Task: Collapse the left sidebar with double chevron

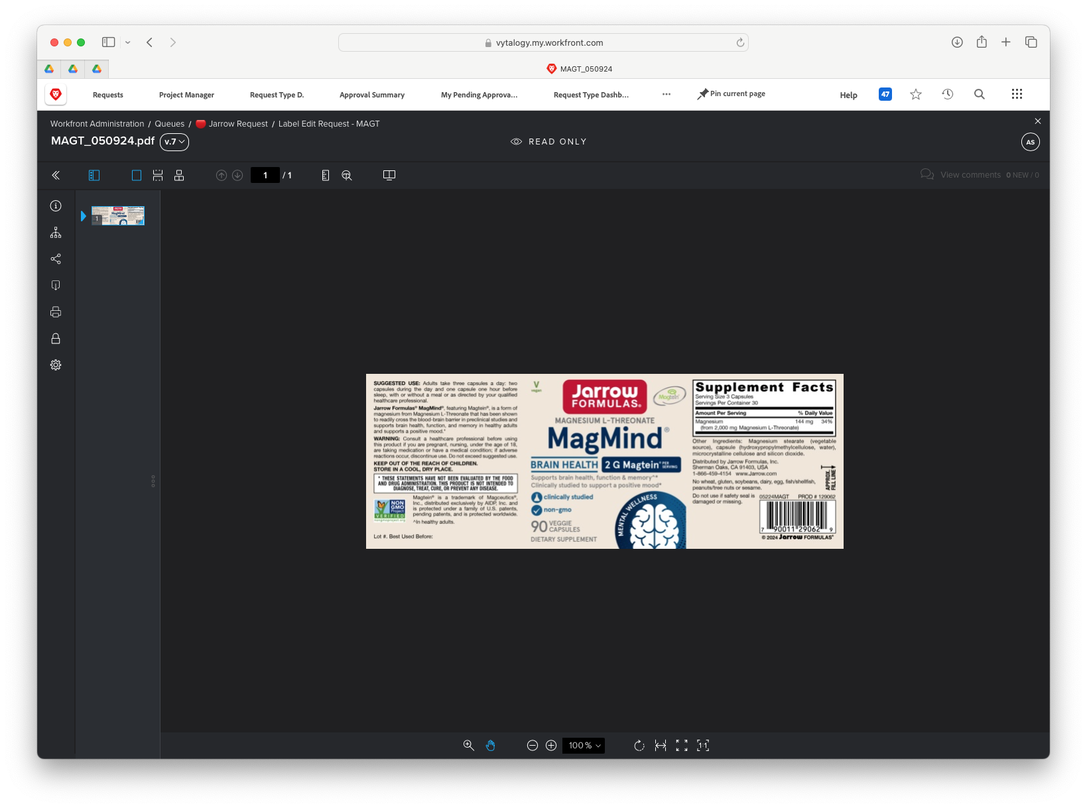Action: (56, 175)
